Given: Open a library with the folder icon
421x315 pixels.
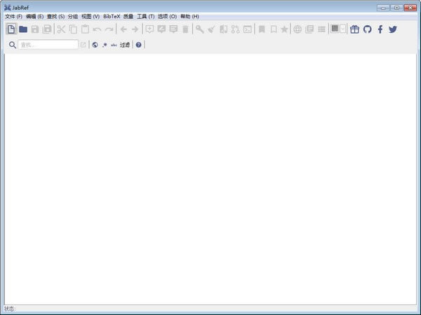Looking at the screenshot, I should pos(23,29).
